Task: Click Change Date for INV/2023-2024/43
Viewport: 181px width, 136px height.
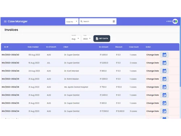Action: 152,55
